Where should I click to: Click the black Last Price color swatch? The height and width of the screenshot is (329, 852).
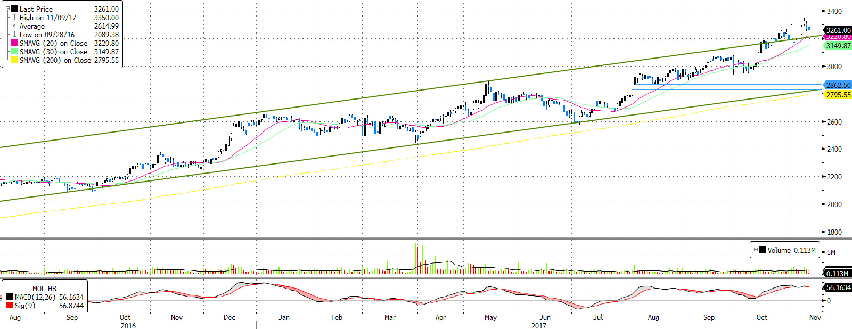[14, 9]
